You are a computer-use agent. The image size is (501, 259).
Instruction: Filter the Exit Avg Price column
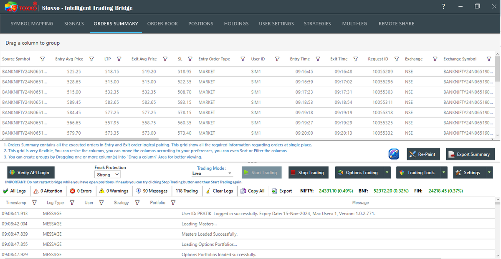click(165, 59)
